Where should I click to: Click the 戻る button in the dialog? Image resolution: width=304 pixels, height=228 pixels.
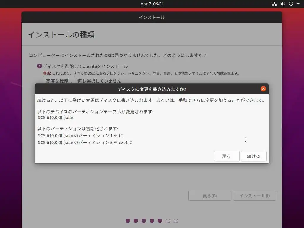pyautogui.click(x=227, y=156)
